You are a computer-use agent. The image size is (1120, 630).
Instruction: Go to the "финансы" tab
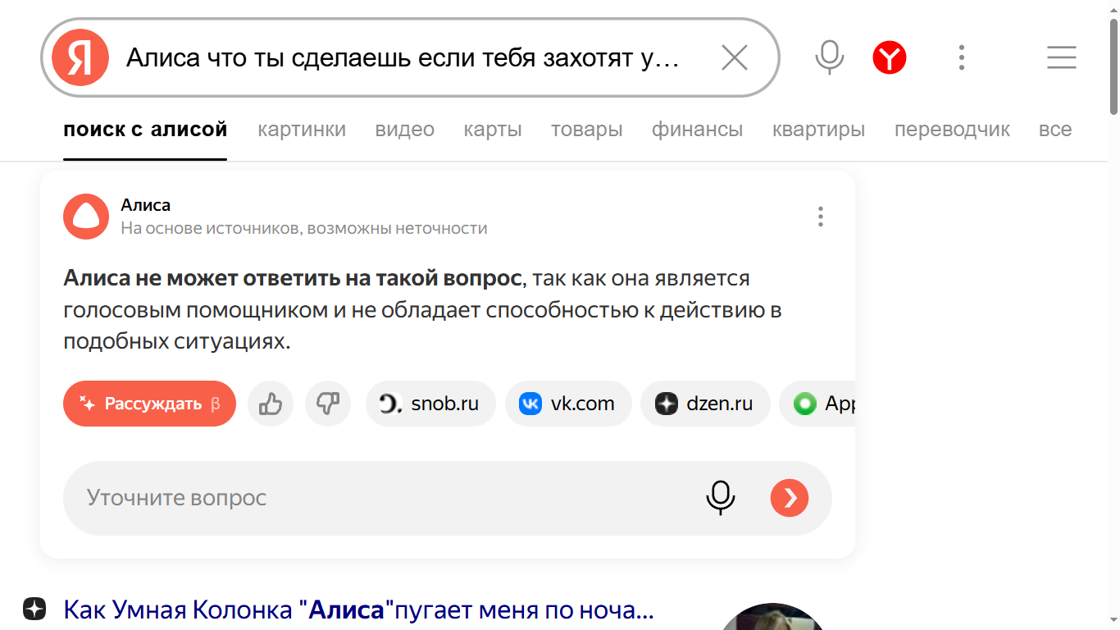(698, 130)
